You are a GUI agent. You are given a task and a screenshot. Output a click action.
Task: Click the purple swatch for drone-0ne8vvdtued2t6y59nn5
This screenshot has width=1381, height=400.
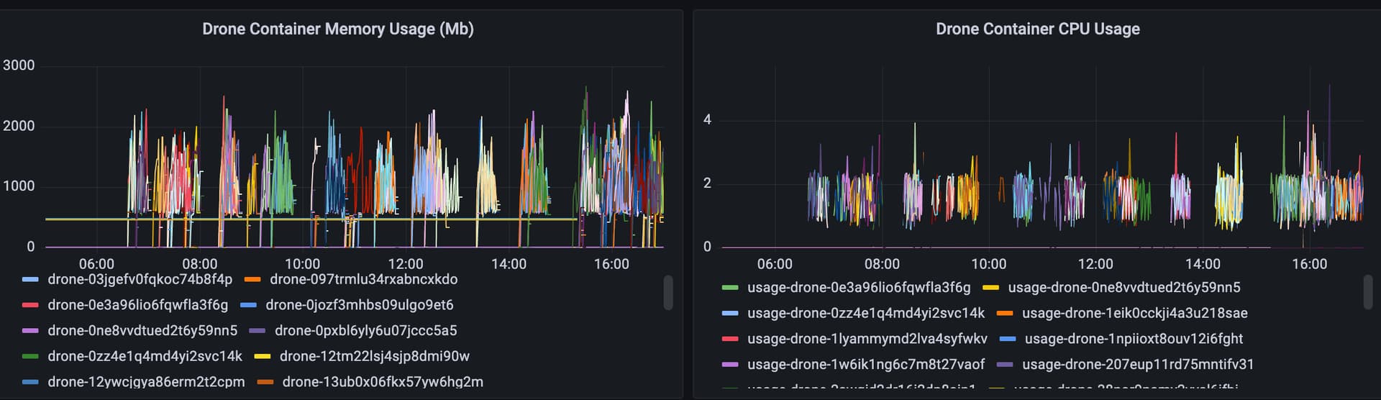[30, 331]
